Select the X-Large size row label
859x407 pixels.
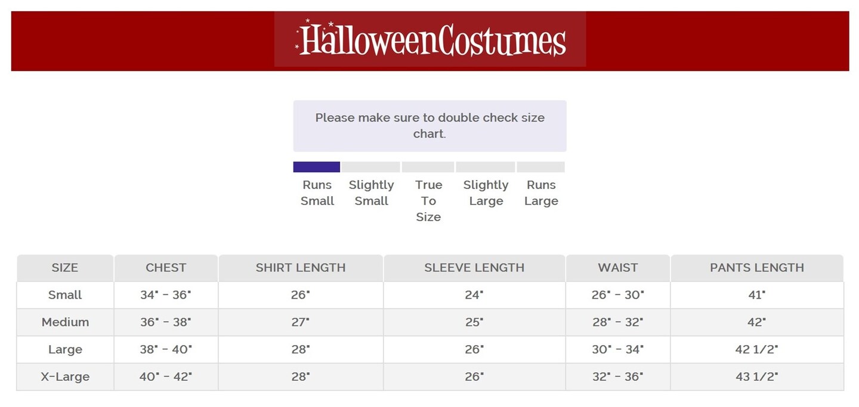pos(65,377)
